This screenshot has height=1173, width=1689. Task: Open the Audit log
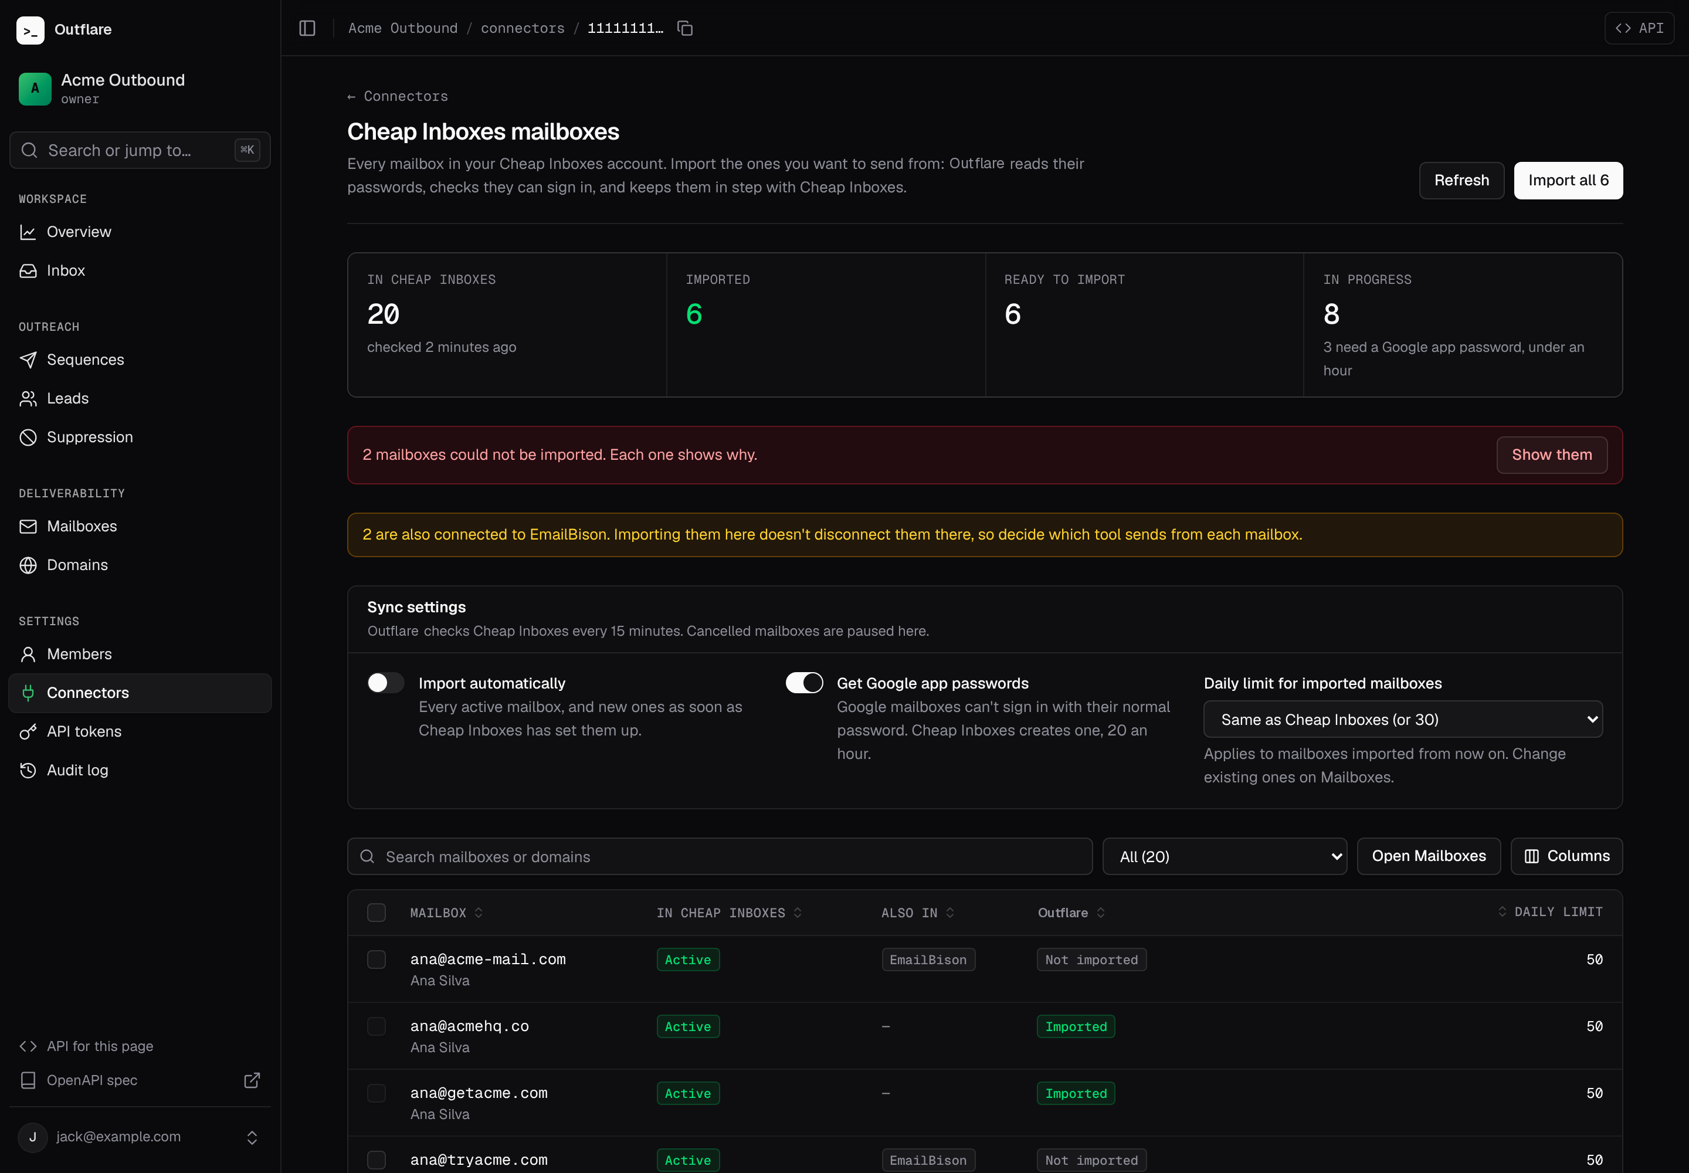pos(140,770)
